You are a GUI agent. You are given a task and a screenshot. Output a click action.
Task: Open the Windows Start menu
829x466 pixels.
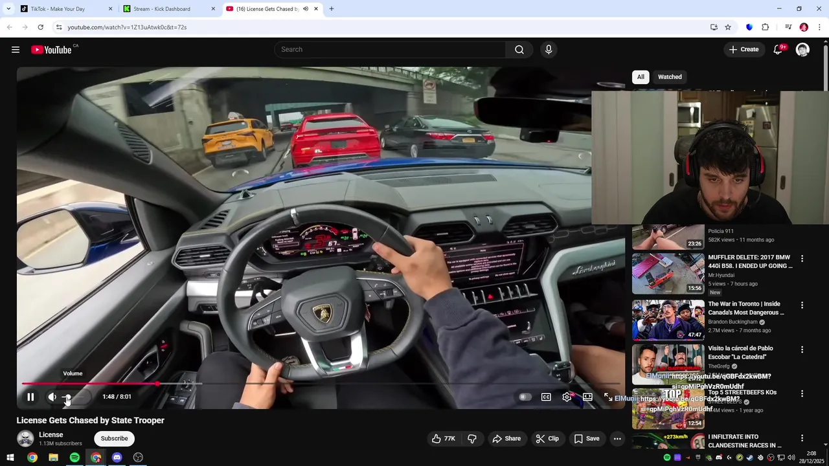[10, 458]
